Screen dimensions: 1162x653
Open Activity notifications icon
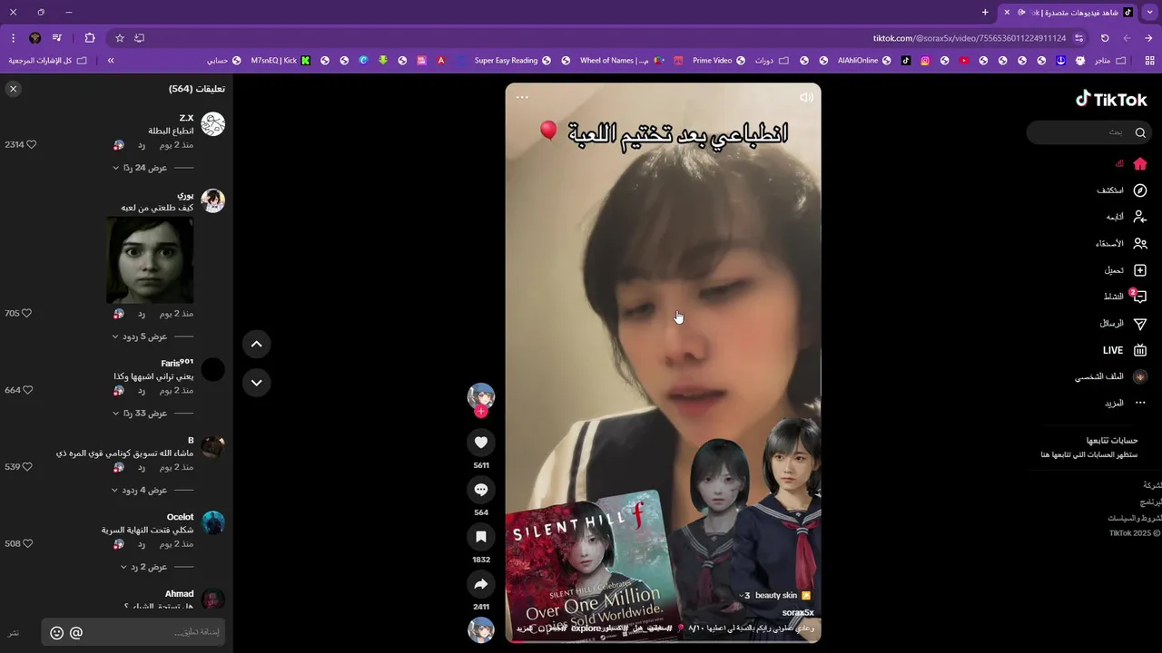(x=1139, y=297)
